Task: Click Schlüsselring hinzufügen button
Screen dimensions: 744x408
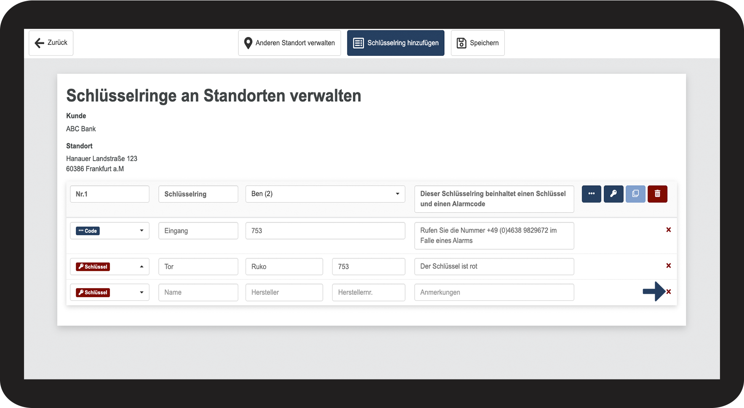Action: [395, 43]
